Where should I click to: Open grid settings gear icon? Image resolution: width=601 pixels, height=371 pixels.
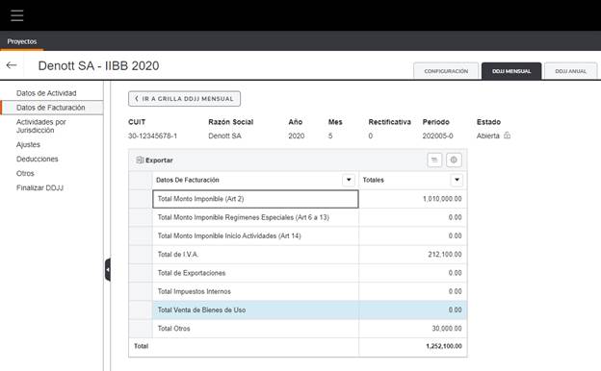454,160
